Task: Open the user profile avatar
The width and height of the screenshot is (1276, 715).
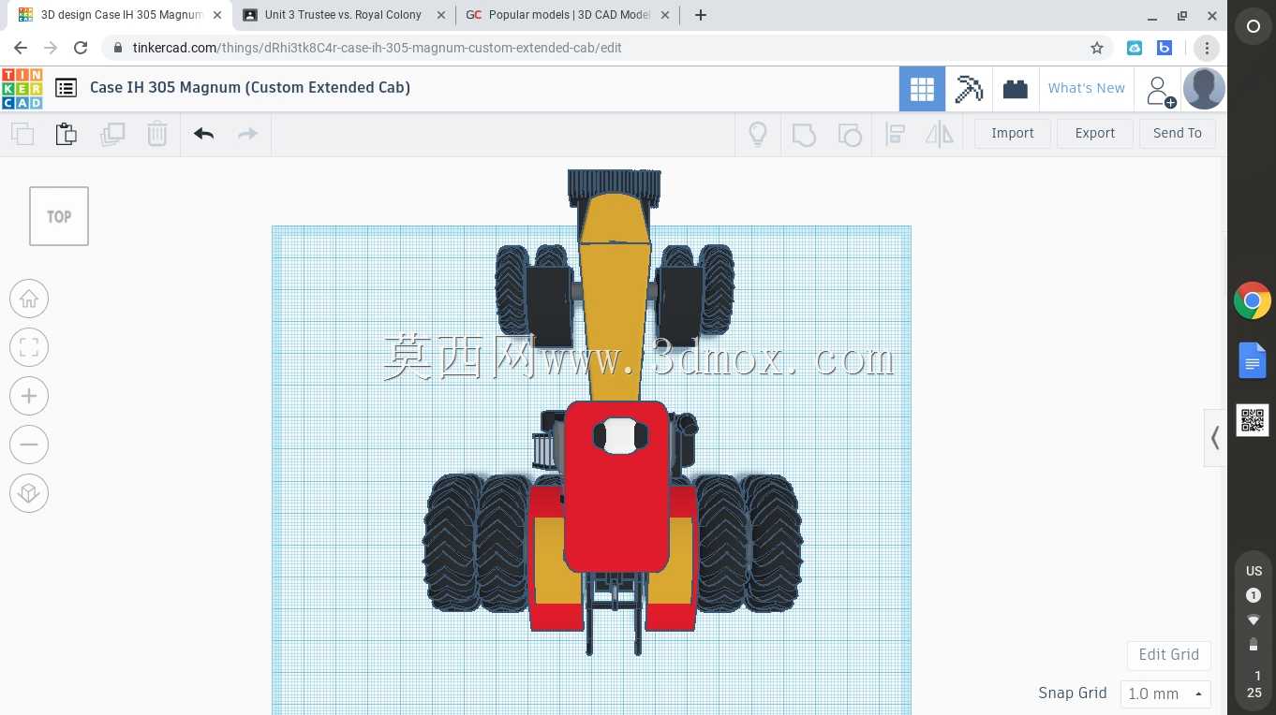Action: click(x=1204, y=89)
